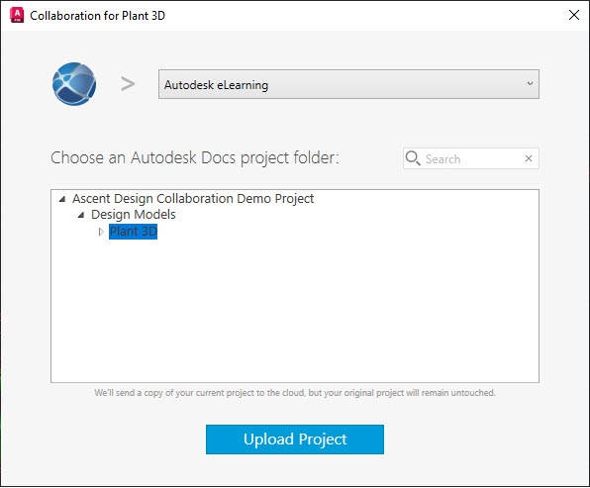590x488 pixels.
Task: Collapse the Design Models folder triangle
Action: [81, 215]
